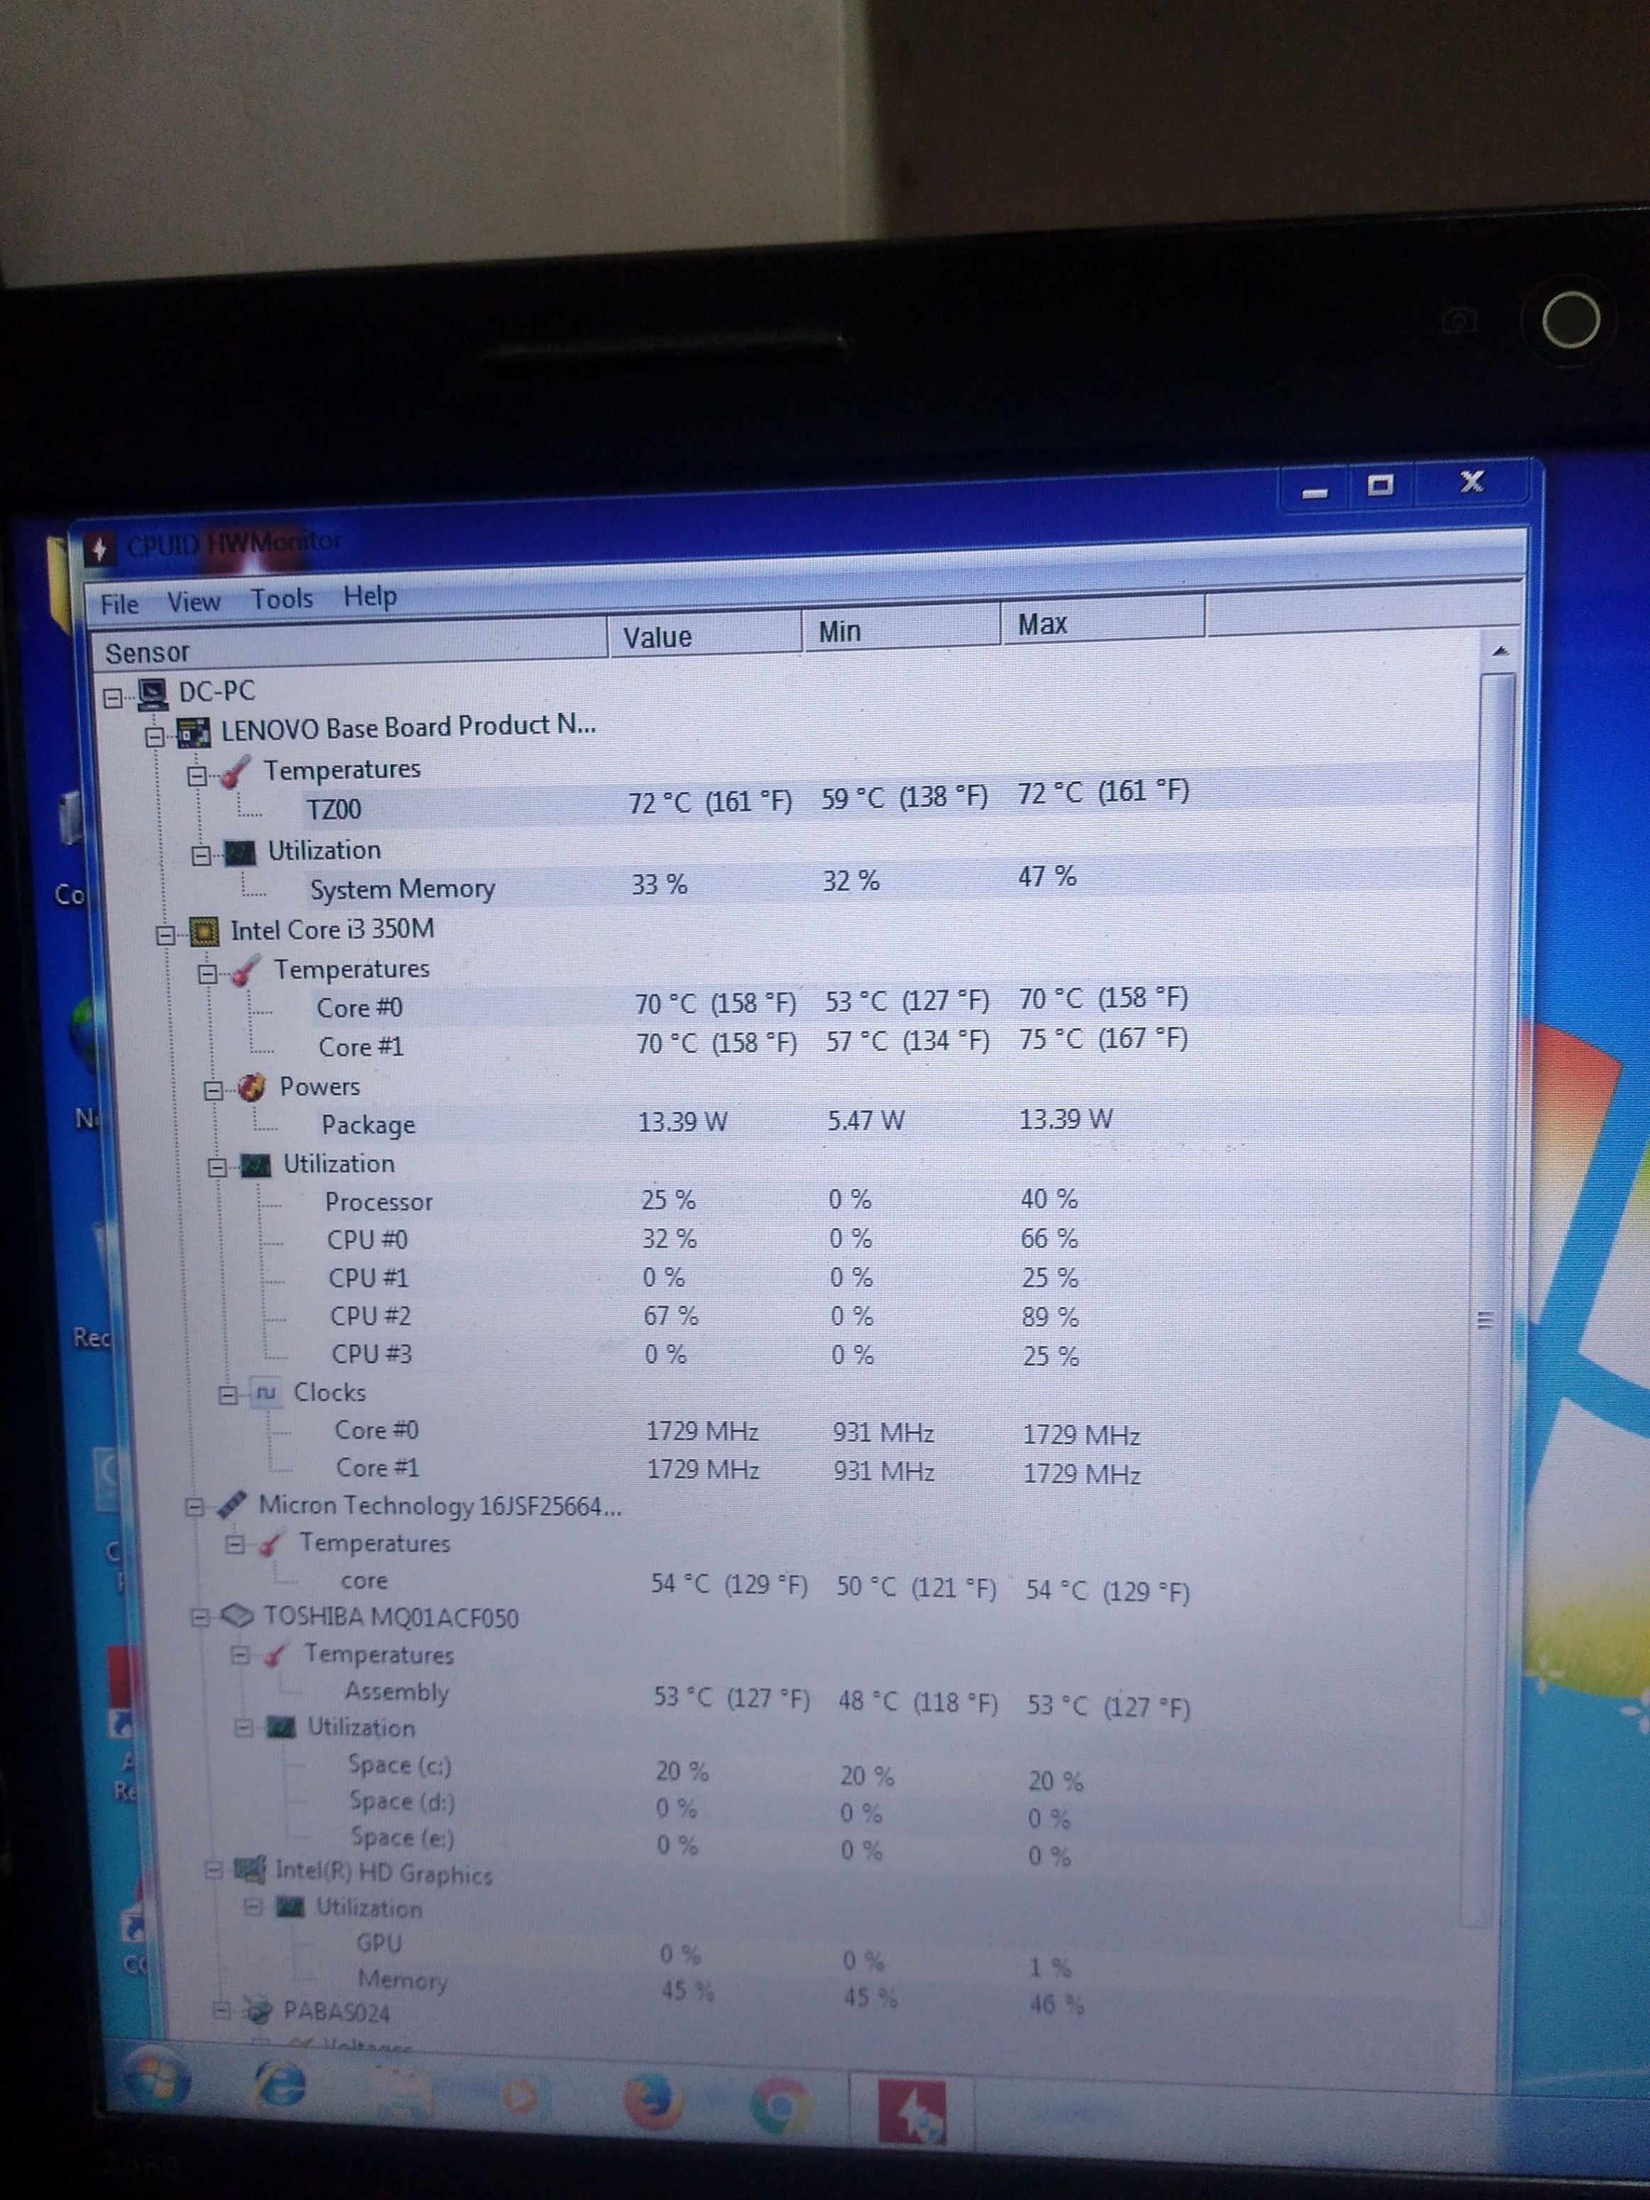Viewport: 1650px width, 2200px height.
Task: Select the Assembly temperature row
Action: [786, 1697]
